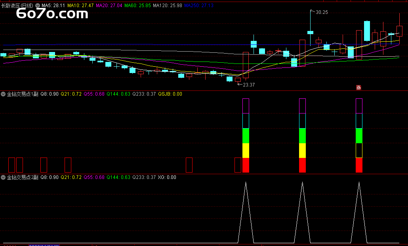Select the 长龄液压(日线) chart title
Screen dimensions: 408x246
[17, 6]
